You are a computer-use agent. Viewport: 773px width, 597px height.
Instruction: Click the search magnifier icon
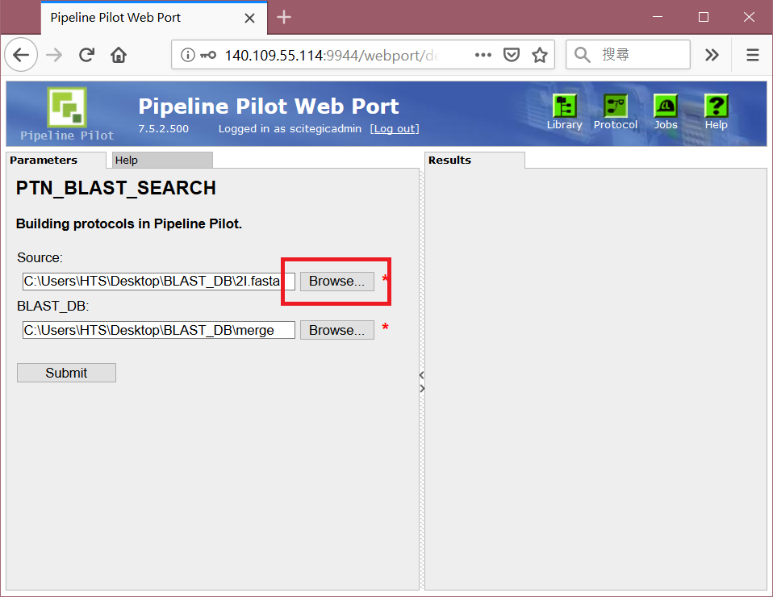(x=583, y=55)
